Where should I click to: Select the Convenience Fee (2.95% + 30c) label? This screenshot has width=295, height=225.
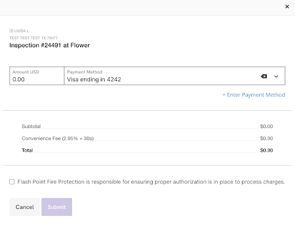tap(58, 138)
